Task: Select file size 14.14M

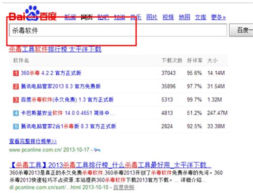Action: (216, 73)
